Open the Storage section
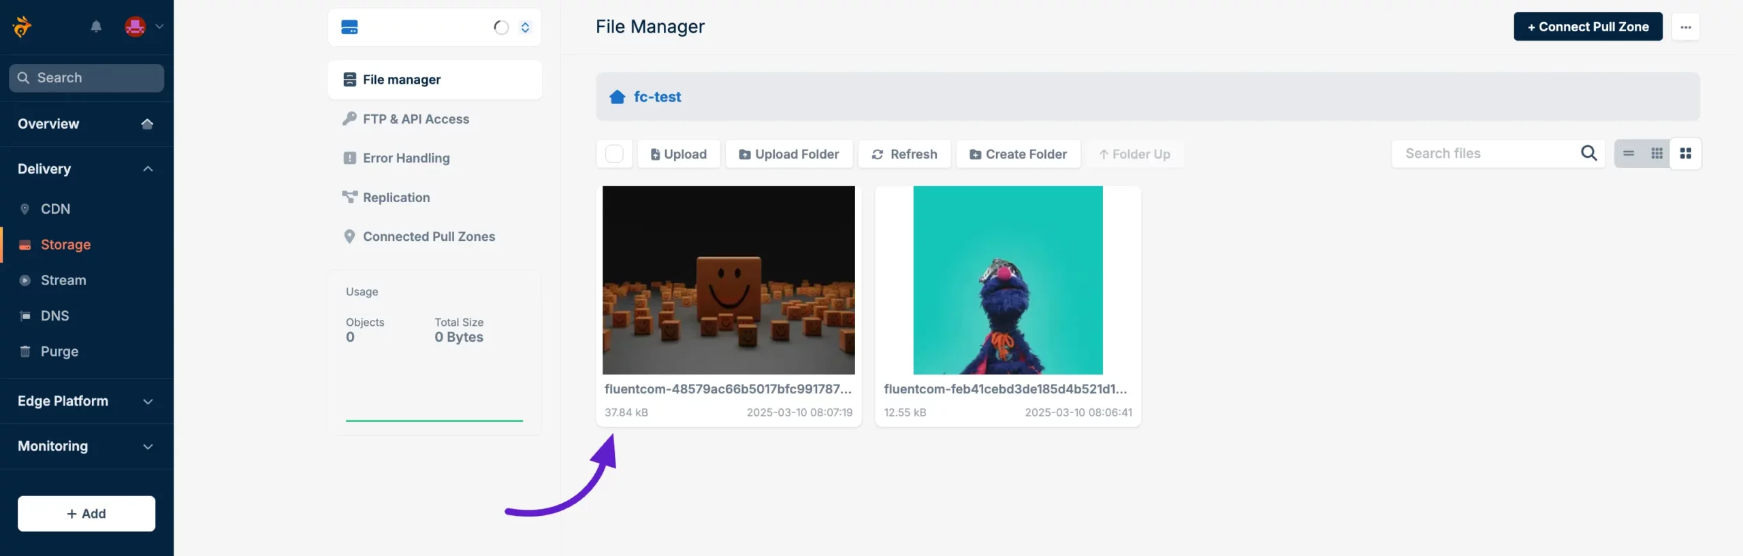 coord(65,244)
